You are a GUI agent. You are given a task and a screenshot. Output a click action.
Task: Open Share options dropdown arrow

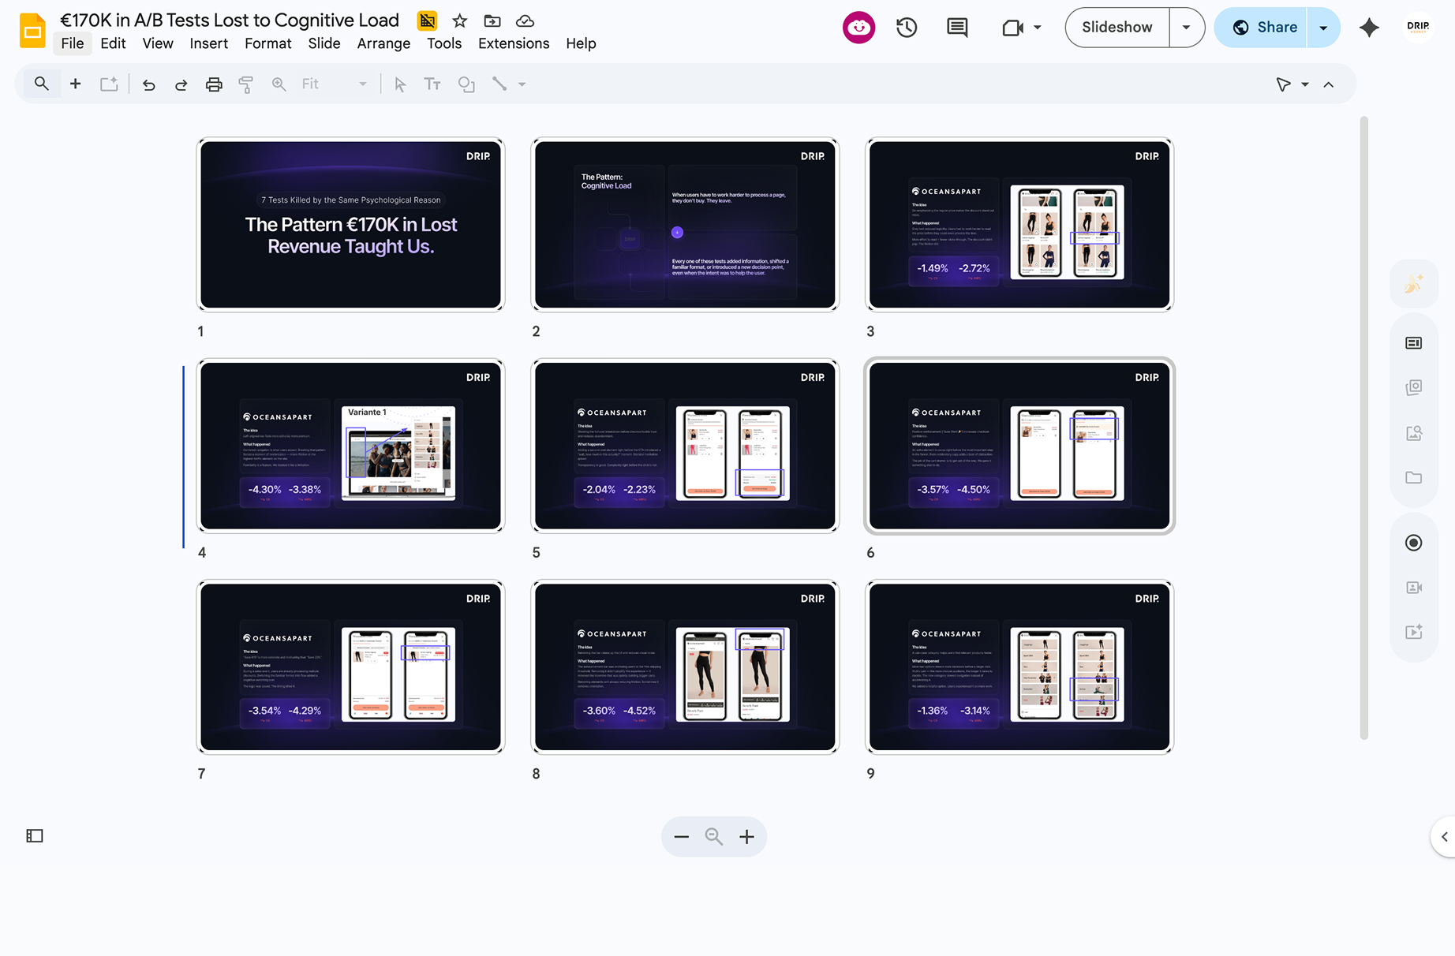tap(1323, 28)
